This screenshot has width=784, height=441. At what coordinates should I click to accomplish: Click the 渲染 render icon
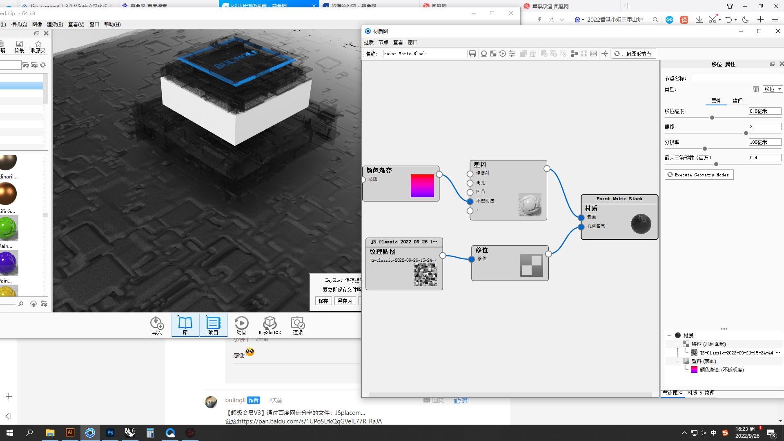(298, 325)
